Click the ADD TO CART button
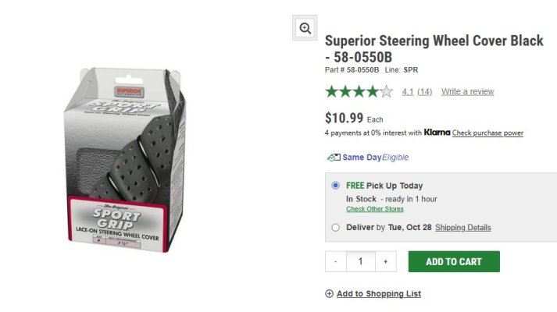 (454, 261)
